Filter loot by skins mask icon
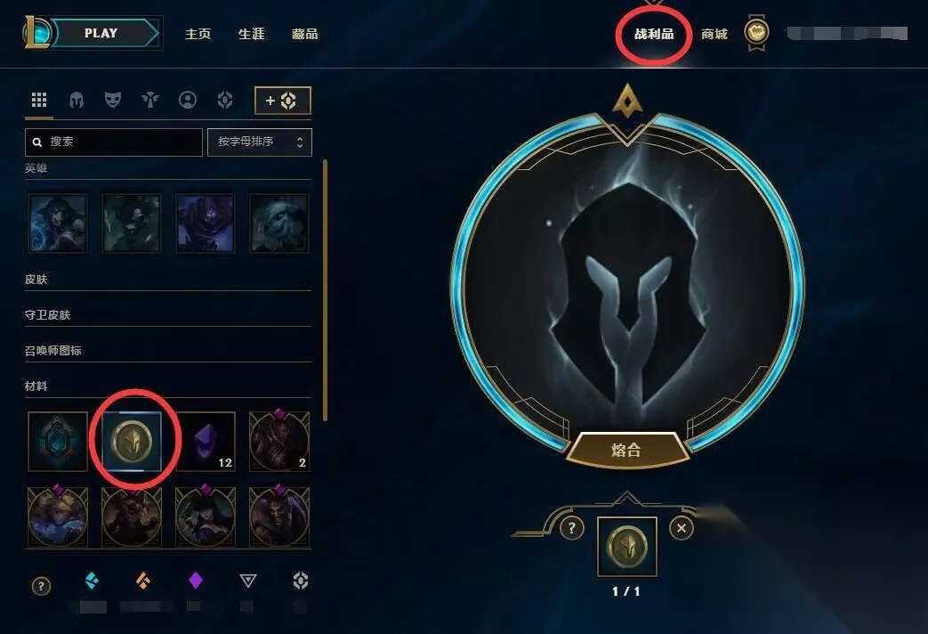 (113, 100)
